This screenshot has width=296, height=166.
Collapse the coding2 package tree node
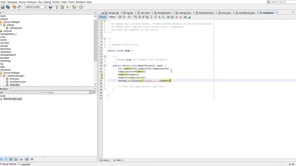pos(1,25)
